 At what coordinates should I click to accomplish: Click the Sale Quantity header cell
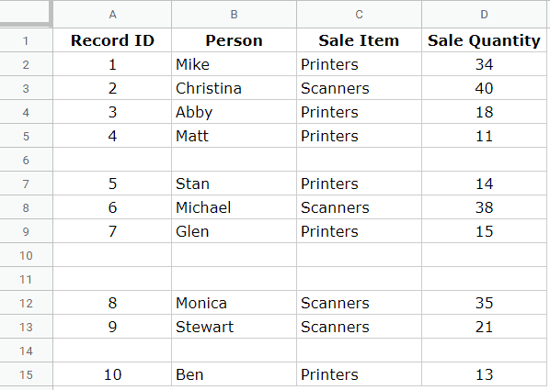[484, 40]
